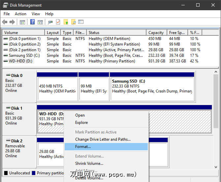The image size is (221, 182).
Task: Click the Back arrow toolbar icon
Action: [x=5, y=22]
